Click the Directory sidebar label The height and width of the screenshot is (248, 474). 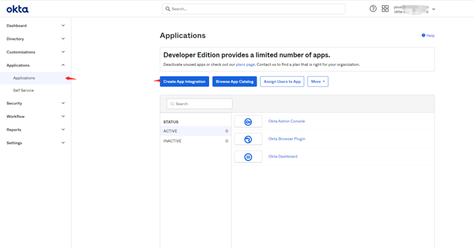[15, 39]
